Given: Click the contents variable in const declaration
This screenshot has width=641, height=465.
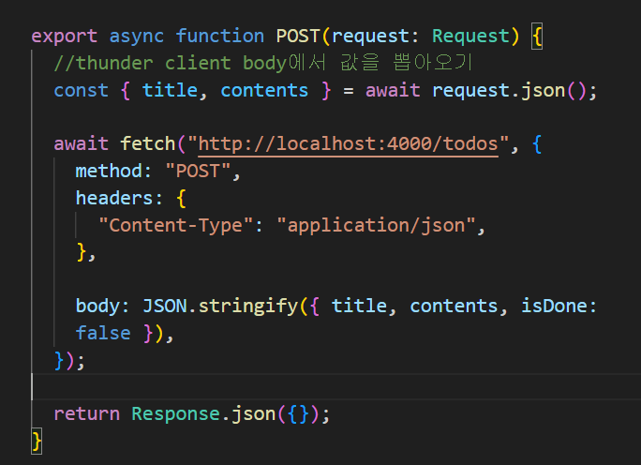Looking at the screenshot, I should (264, 90).
